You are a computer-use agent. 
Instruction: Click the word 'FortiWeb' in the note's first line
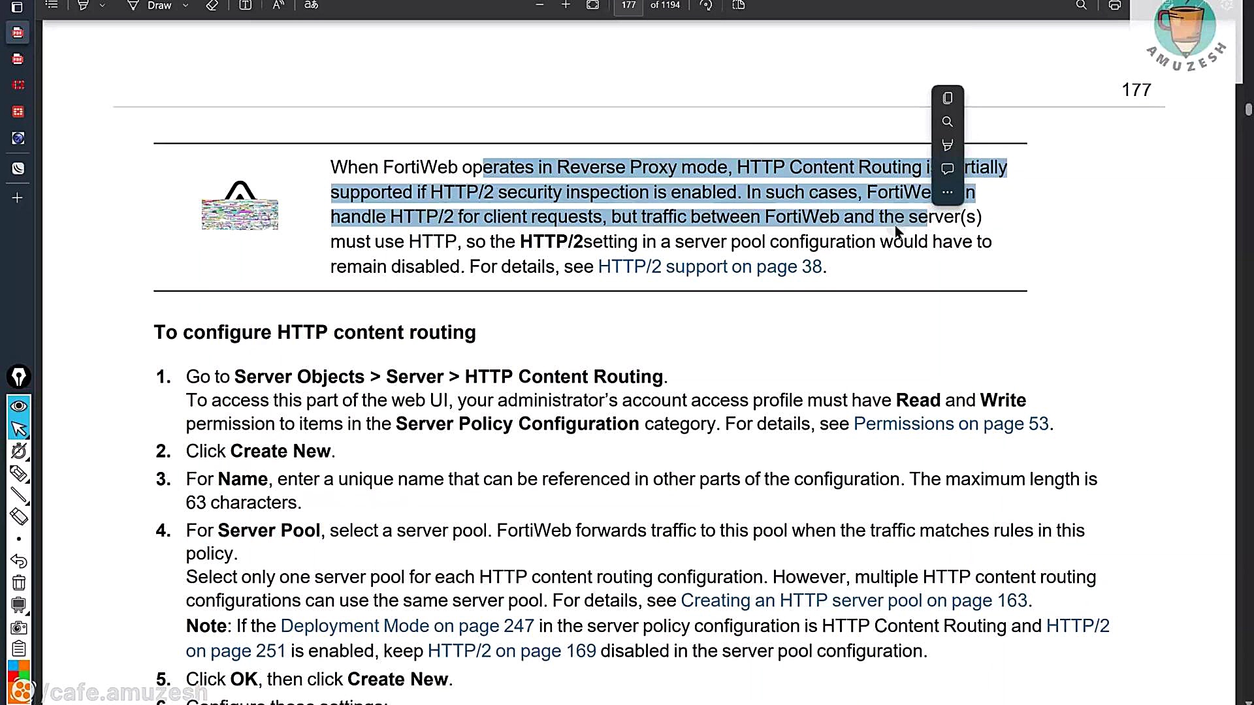pyautogui.click(x=420, y=168)
